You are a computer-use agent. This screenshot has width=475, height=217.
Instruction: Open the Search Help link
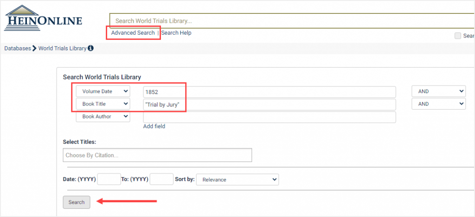(176, 33)
